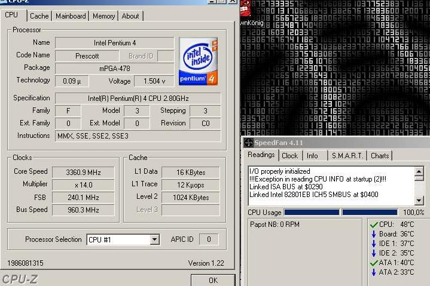Click the Voltage value 1.504 v
This screenshot has width=430, height=286.
coord(154,81)
